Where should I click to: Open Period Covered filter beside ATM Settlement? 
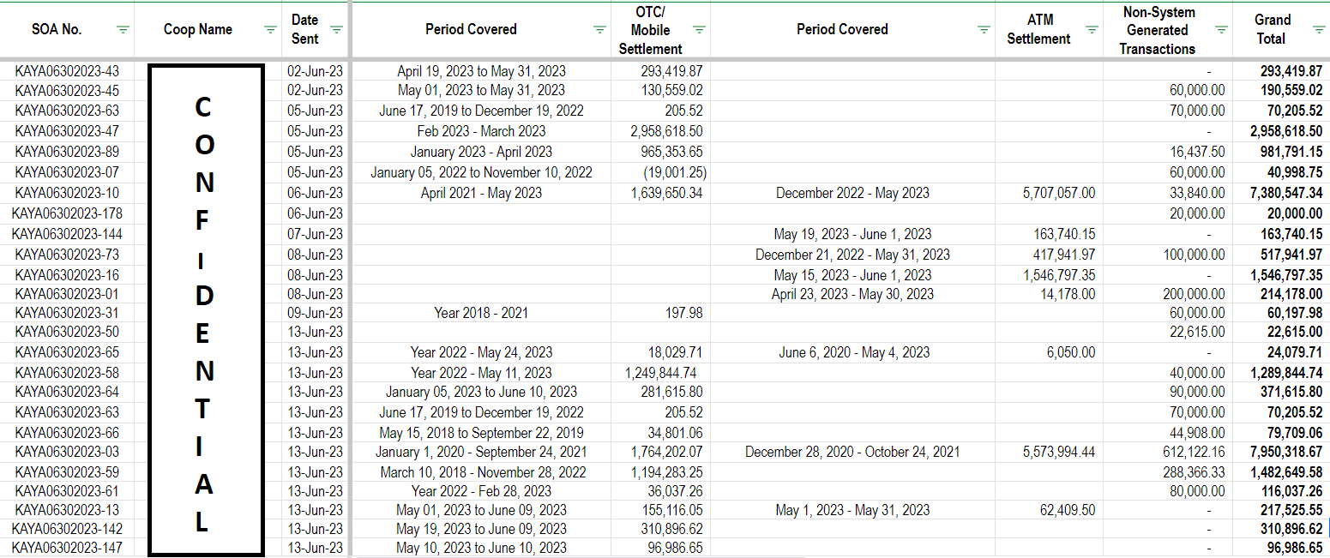coord(984,29)
